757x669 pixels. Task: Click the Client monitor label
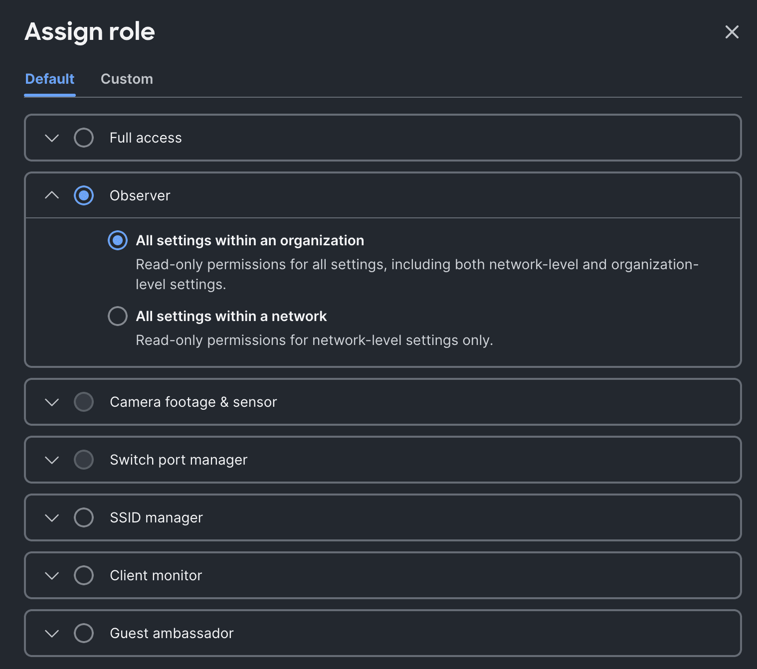click(x=156, y=575)
